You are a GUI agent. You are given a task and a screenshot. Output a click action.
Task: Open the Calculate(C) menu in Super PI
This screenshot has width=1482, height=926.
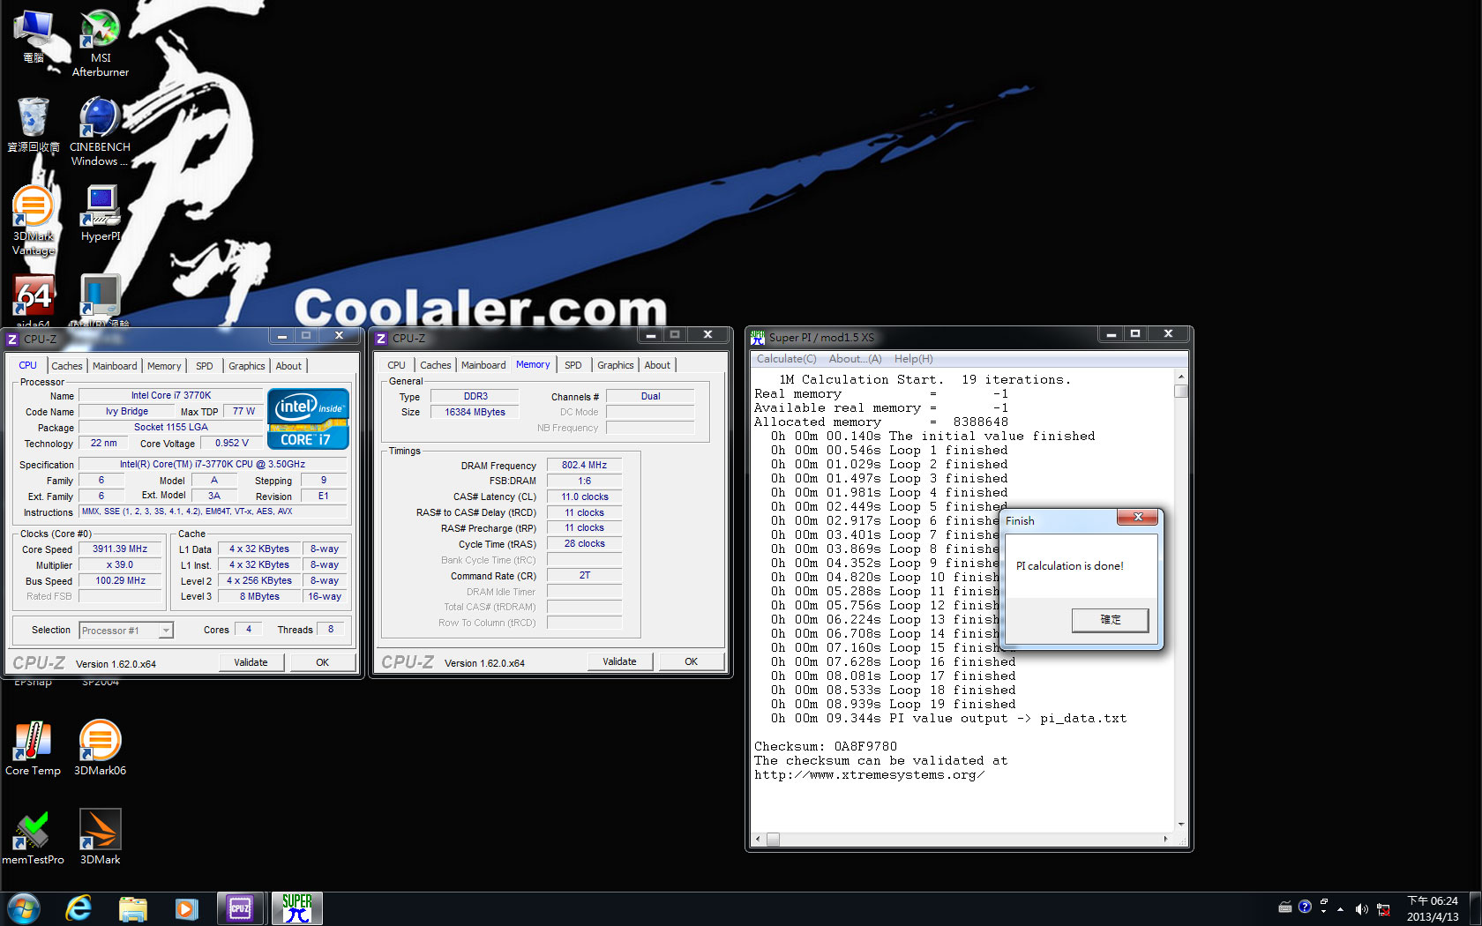(x=787, y=359)
